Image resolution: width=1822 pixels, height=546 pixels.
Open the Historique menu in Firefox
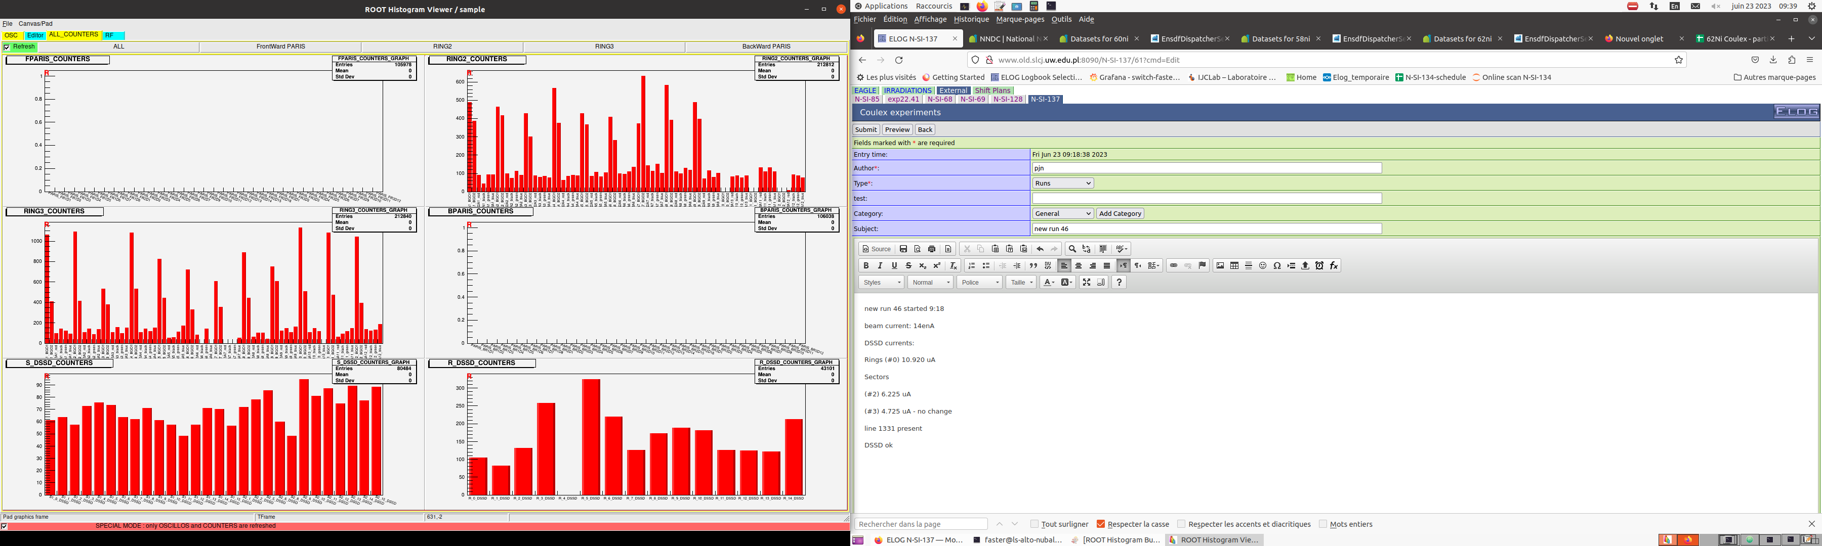(970, 20)
